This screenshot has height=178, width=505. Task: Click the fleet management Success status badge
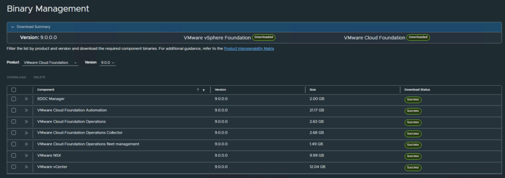[413, 145]
